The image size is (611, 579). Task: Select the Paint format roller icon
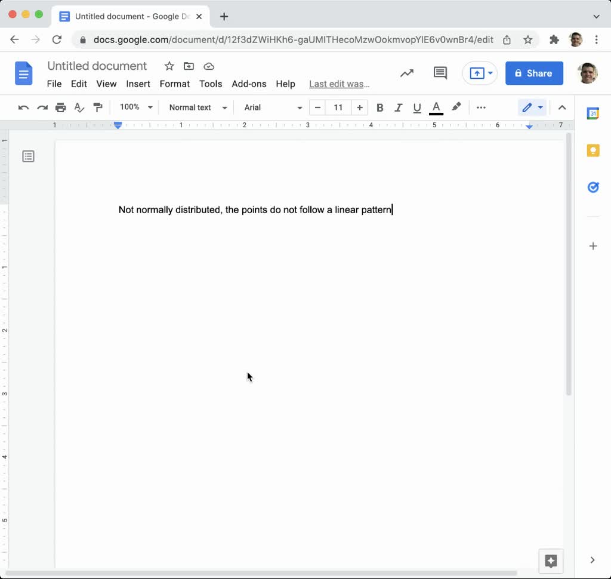[x=98, y=107]
